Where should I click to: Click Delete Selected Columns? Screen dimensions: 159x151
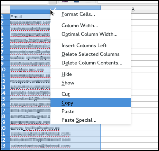(91, 54)
